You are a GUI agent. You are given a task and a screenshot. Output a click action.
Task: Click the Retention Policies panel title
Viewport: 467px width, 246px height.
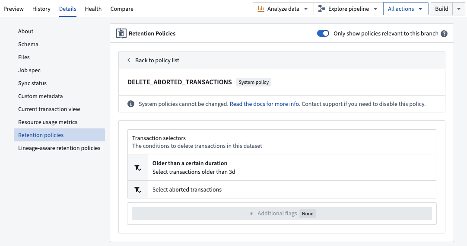pos(152,33)
